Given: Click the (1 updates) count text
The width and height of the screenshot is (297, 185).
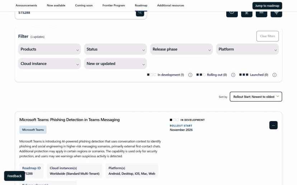Looking at the screenshot, I should 37,37.
